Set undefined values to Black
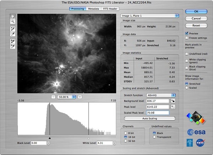213x155 pixels. (x=154, y=133)
